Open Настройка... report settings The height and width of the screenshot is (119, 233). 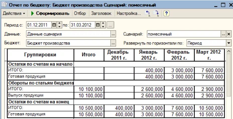click(128, 13)
